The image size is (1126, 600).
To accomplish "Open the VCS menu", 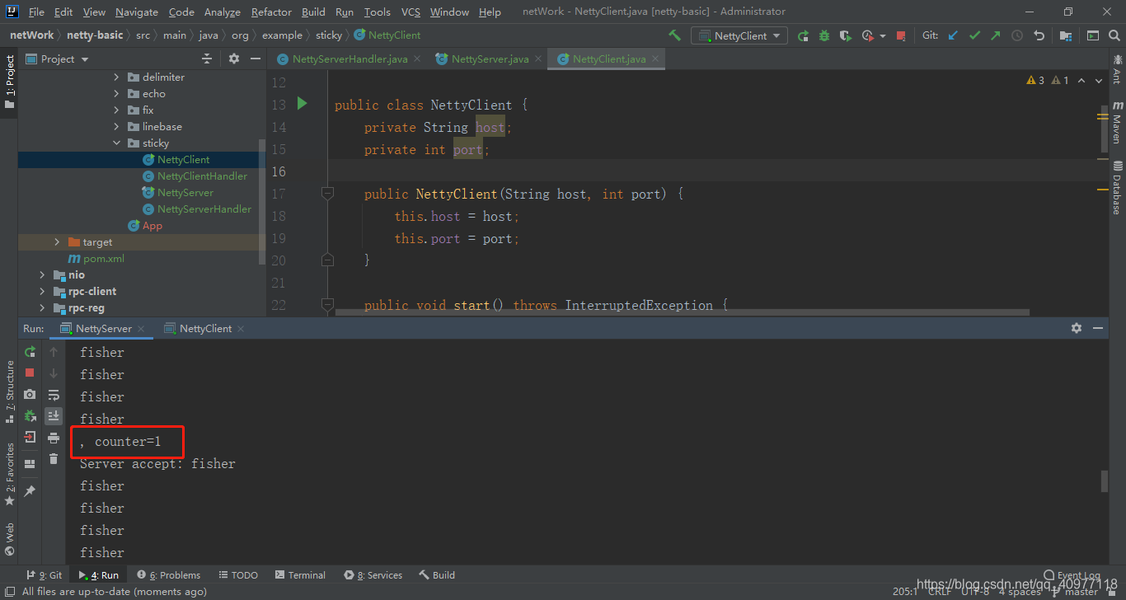I will point(411,12).
